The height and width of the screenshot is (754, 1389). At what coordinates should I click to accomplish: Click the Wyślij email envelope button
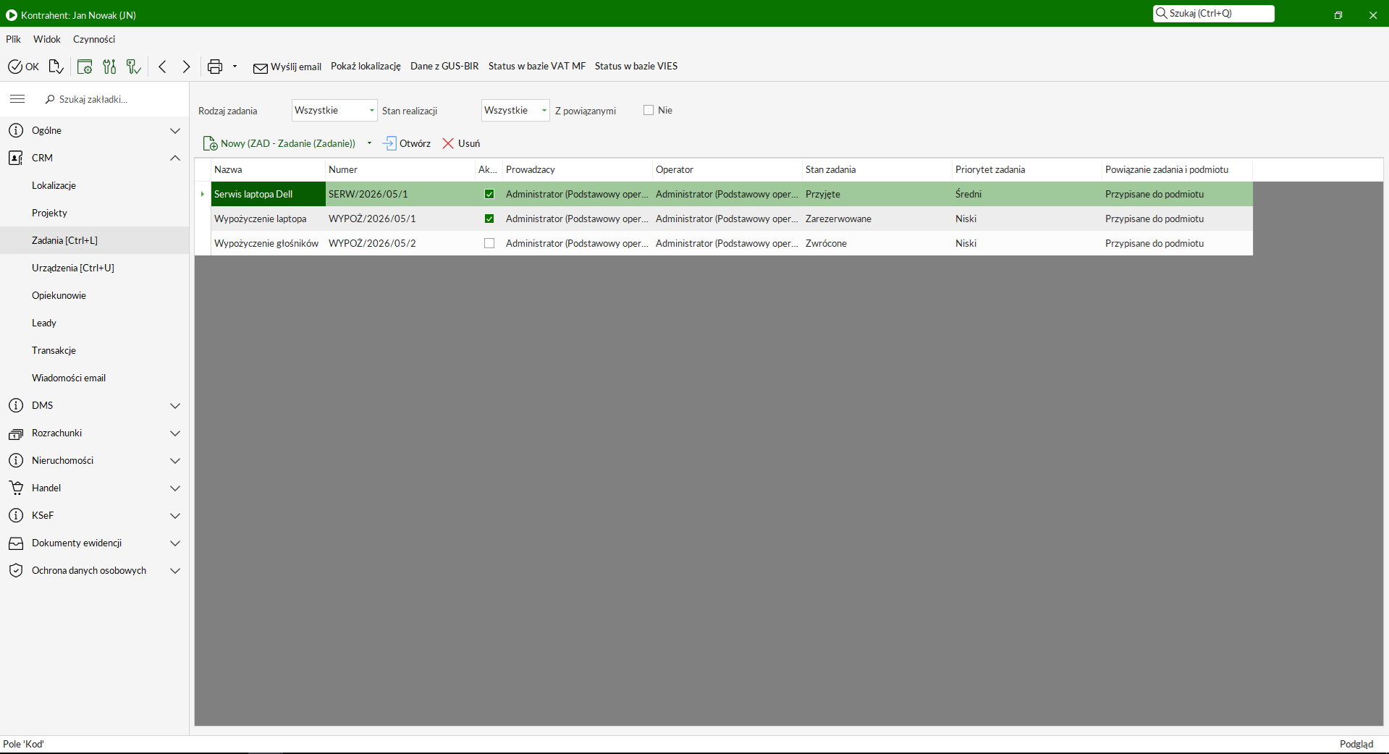click(287, 67)
